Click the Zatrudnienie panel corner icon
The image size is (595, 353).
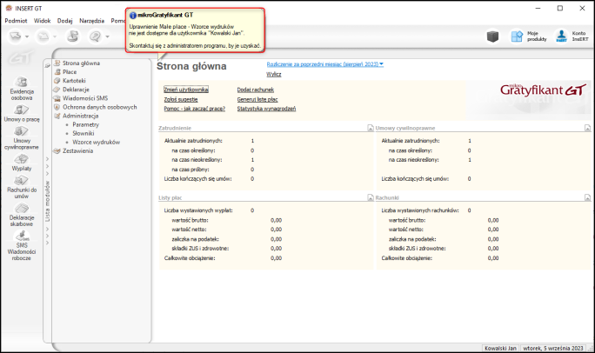tap(371, 128)
